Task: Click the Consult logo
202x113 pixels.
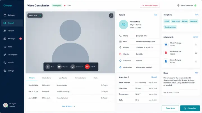Action: coord(8,6)
